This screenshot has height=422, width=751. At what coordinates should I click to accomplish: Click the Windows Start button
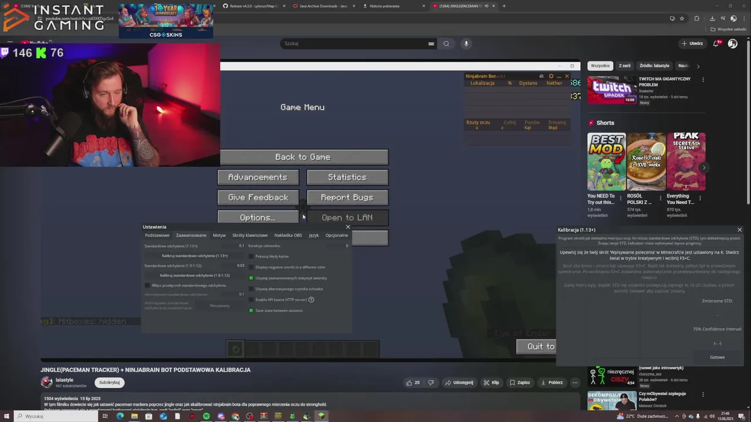click(x=6, y=416)
